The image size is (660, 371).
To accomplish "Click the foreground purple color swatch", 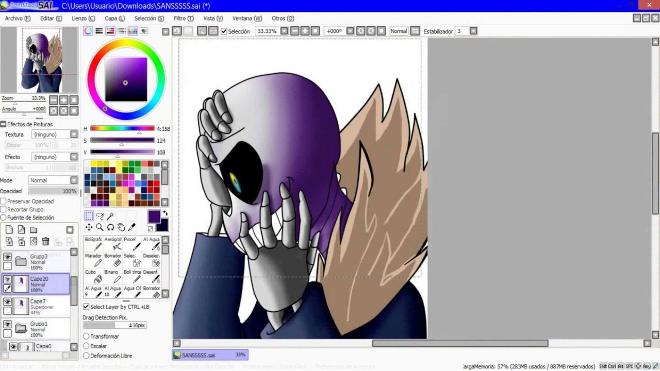I will click(154, 216).
